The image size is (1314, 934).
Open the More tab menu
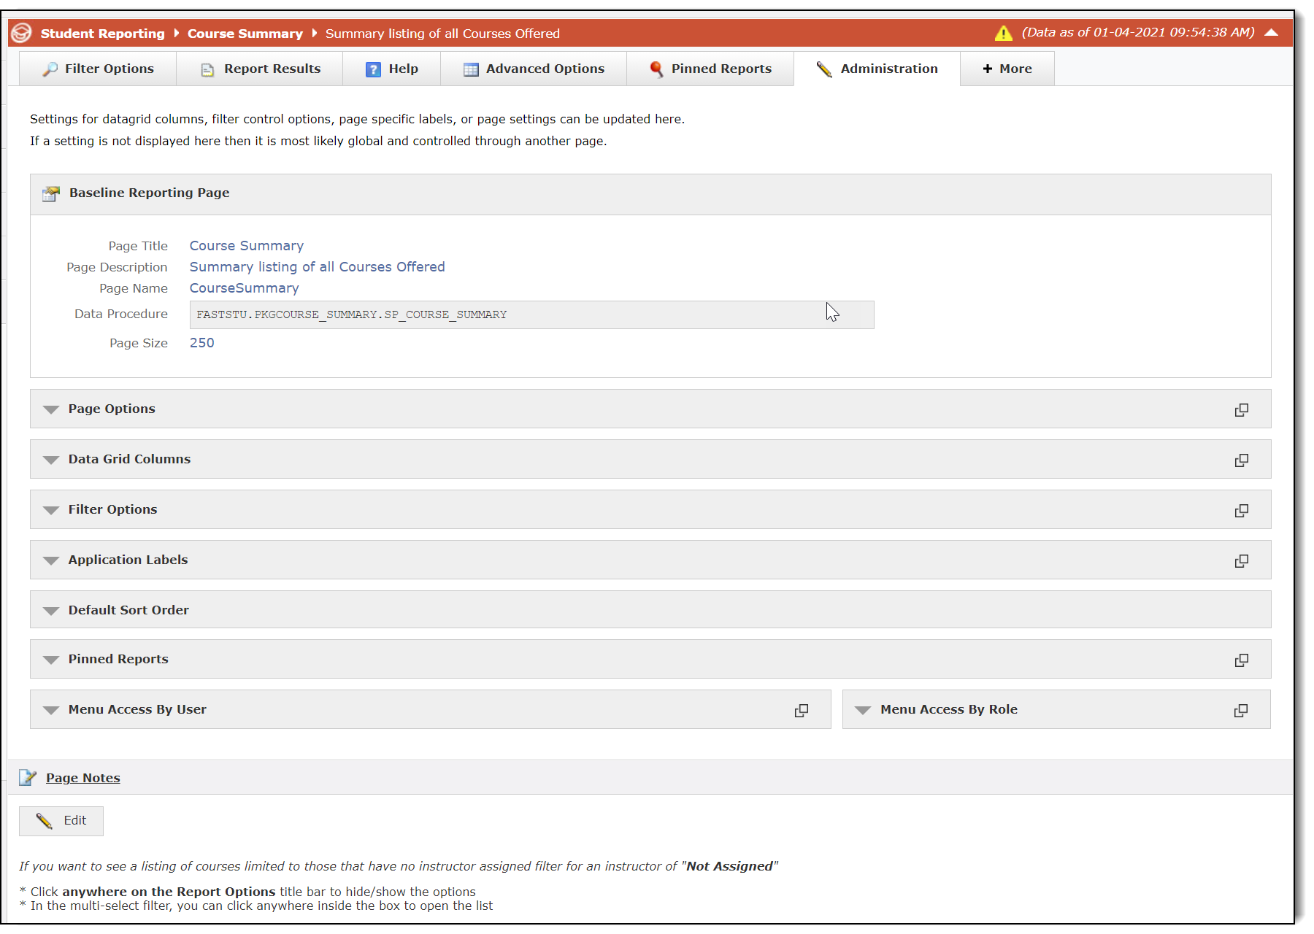(1007, 69)
